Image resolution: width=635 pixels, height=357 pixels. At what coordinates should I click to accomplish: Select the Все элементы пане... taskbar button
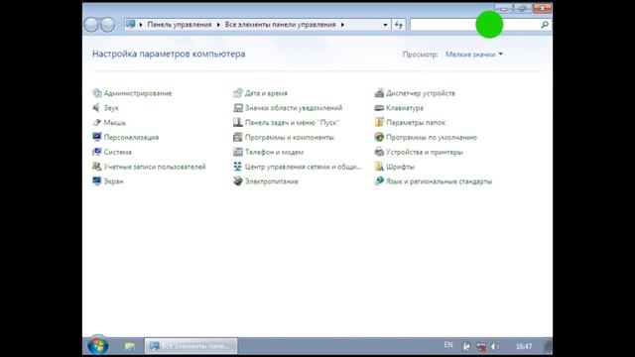(x=191, y=346)
